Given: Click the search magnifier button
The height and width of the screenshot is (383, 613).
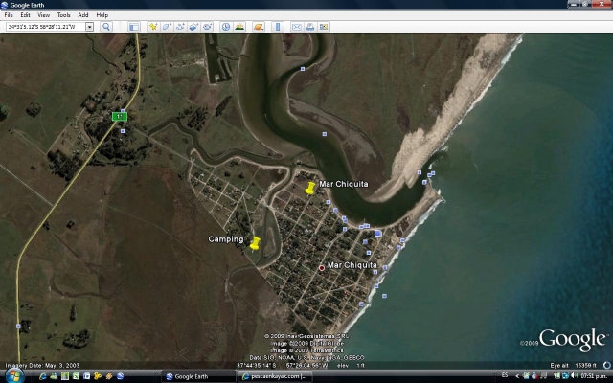Looking at the screenshot, I should (x=105, y=27).
